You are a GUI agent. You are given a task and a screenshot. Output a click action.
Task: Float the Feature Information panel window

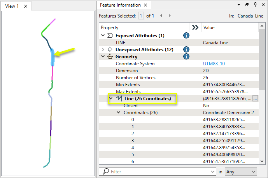pyautogui.click(x=247, y=5)
